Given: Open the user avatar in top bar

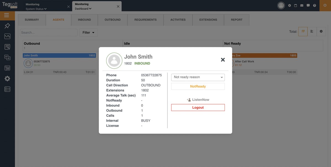Looking at the screenshot, I should click(x=281, y=6).
